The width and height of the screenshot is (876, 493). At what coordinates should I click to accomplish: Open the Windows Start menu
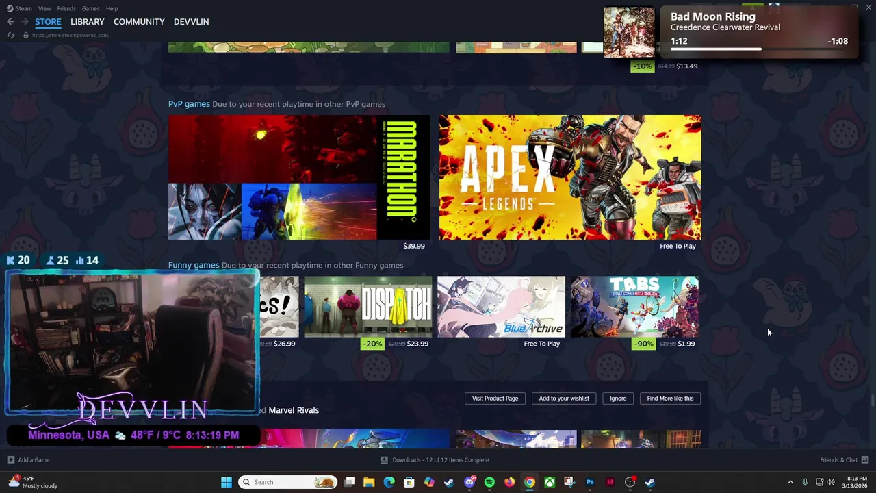point(227,482)
